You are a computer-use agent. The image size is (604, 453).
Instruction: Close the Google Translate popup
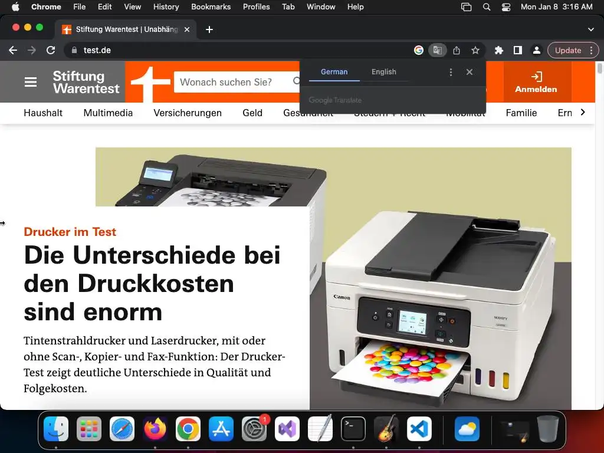[469, 72]
